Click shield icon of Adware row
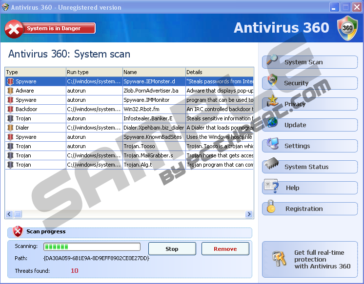This screenshot has width=364, height=284. [10, 91]
